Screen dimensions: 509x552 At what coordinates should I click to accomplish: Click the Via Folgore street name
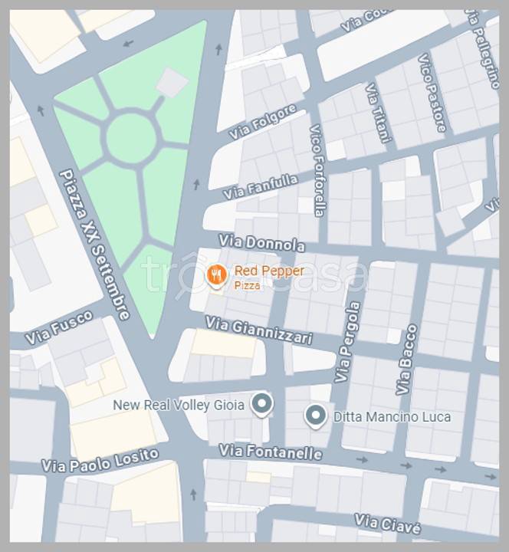[263, 122]
